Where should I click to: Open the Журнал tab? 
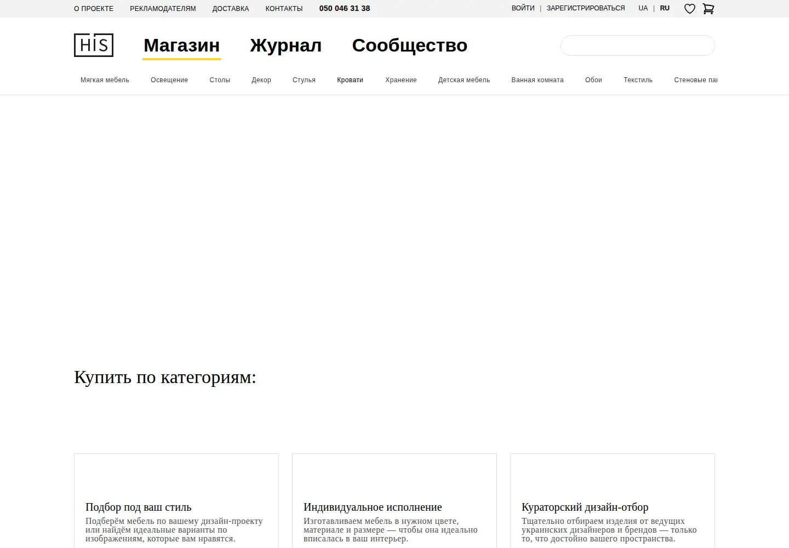point(285,45)
